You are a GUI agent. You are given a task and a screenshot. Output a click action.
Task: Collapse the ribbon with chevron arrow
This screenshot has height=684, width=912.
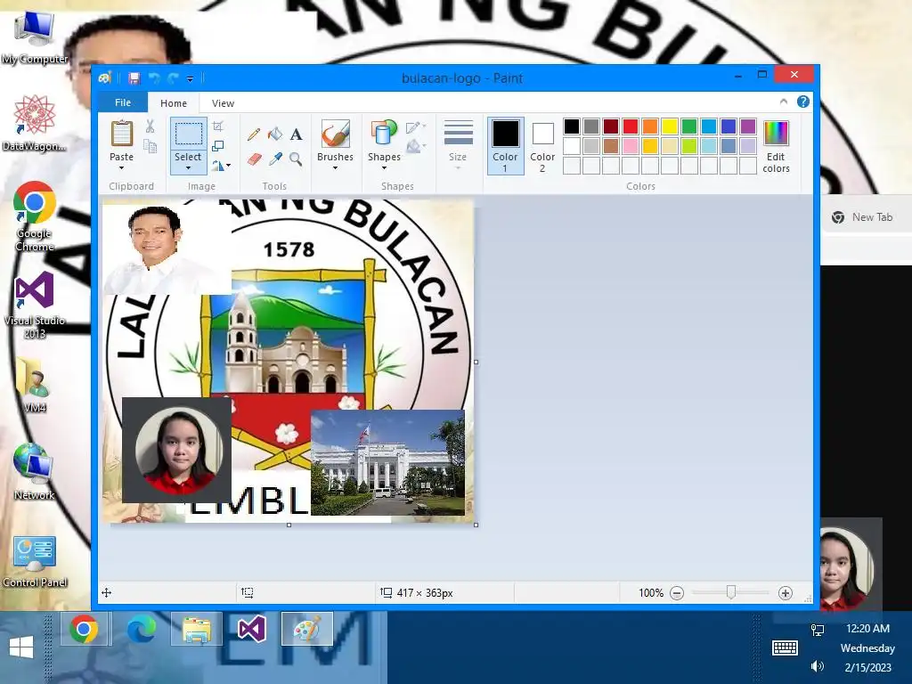[x=784, y=102]
